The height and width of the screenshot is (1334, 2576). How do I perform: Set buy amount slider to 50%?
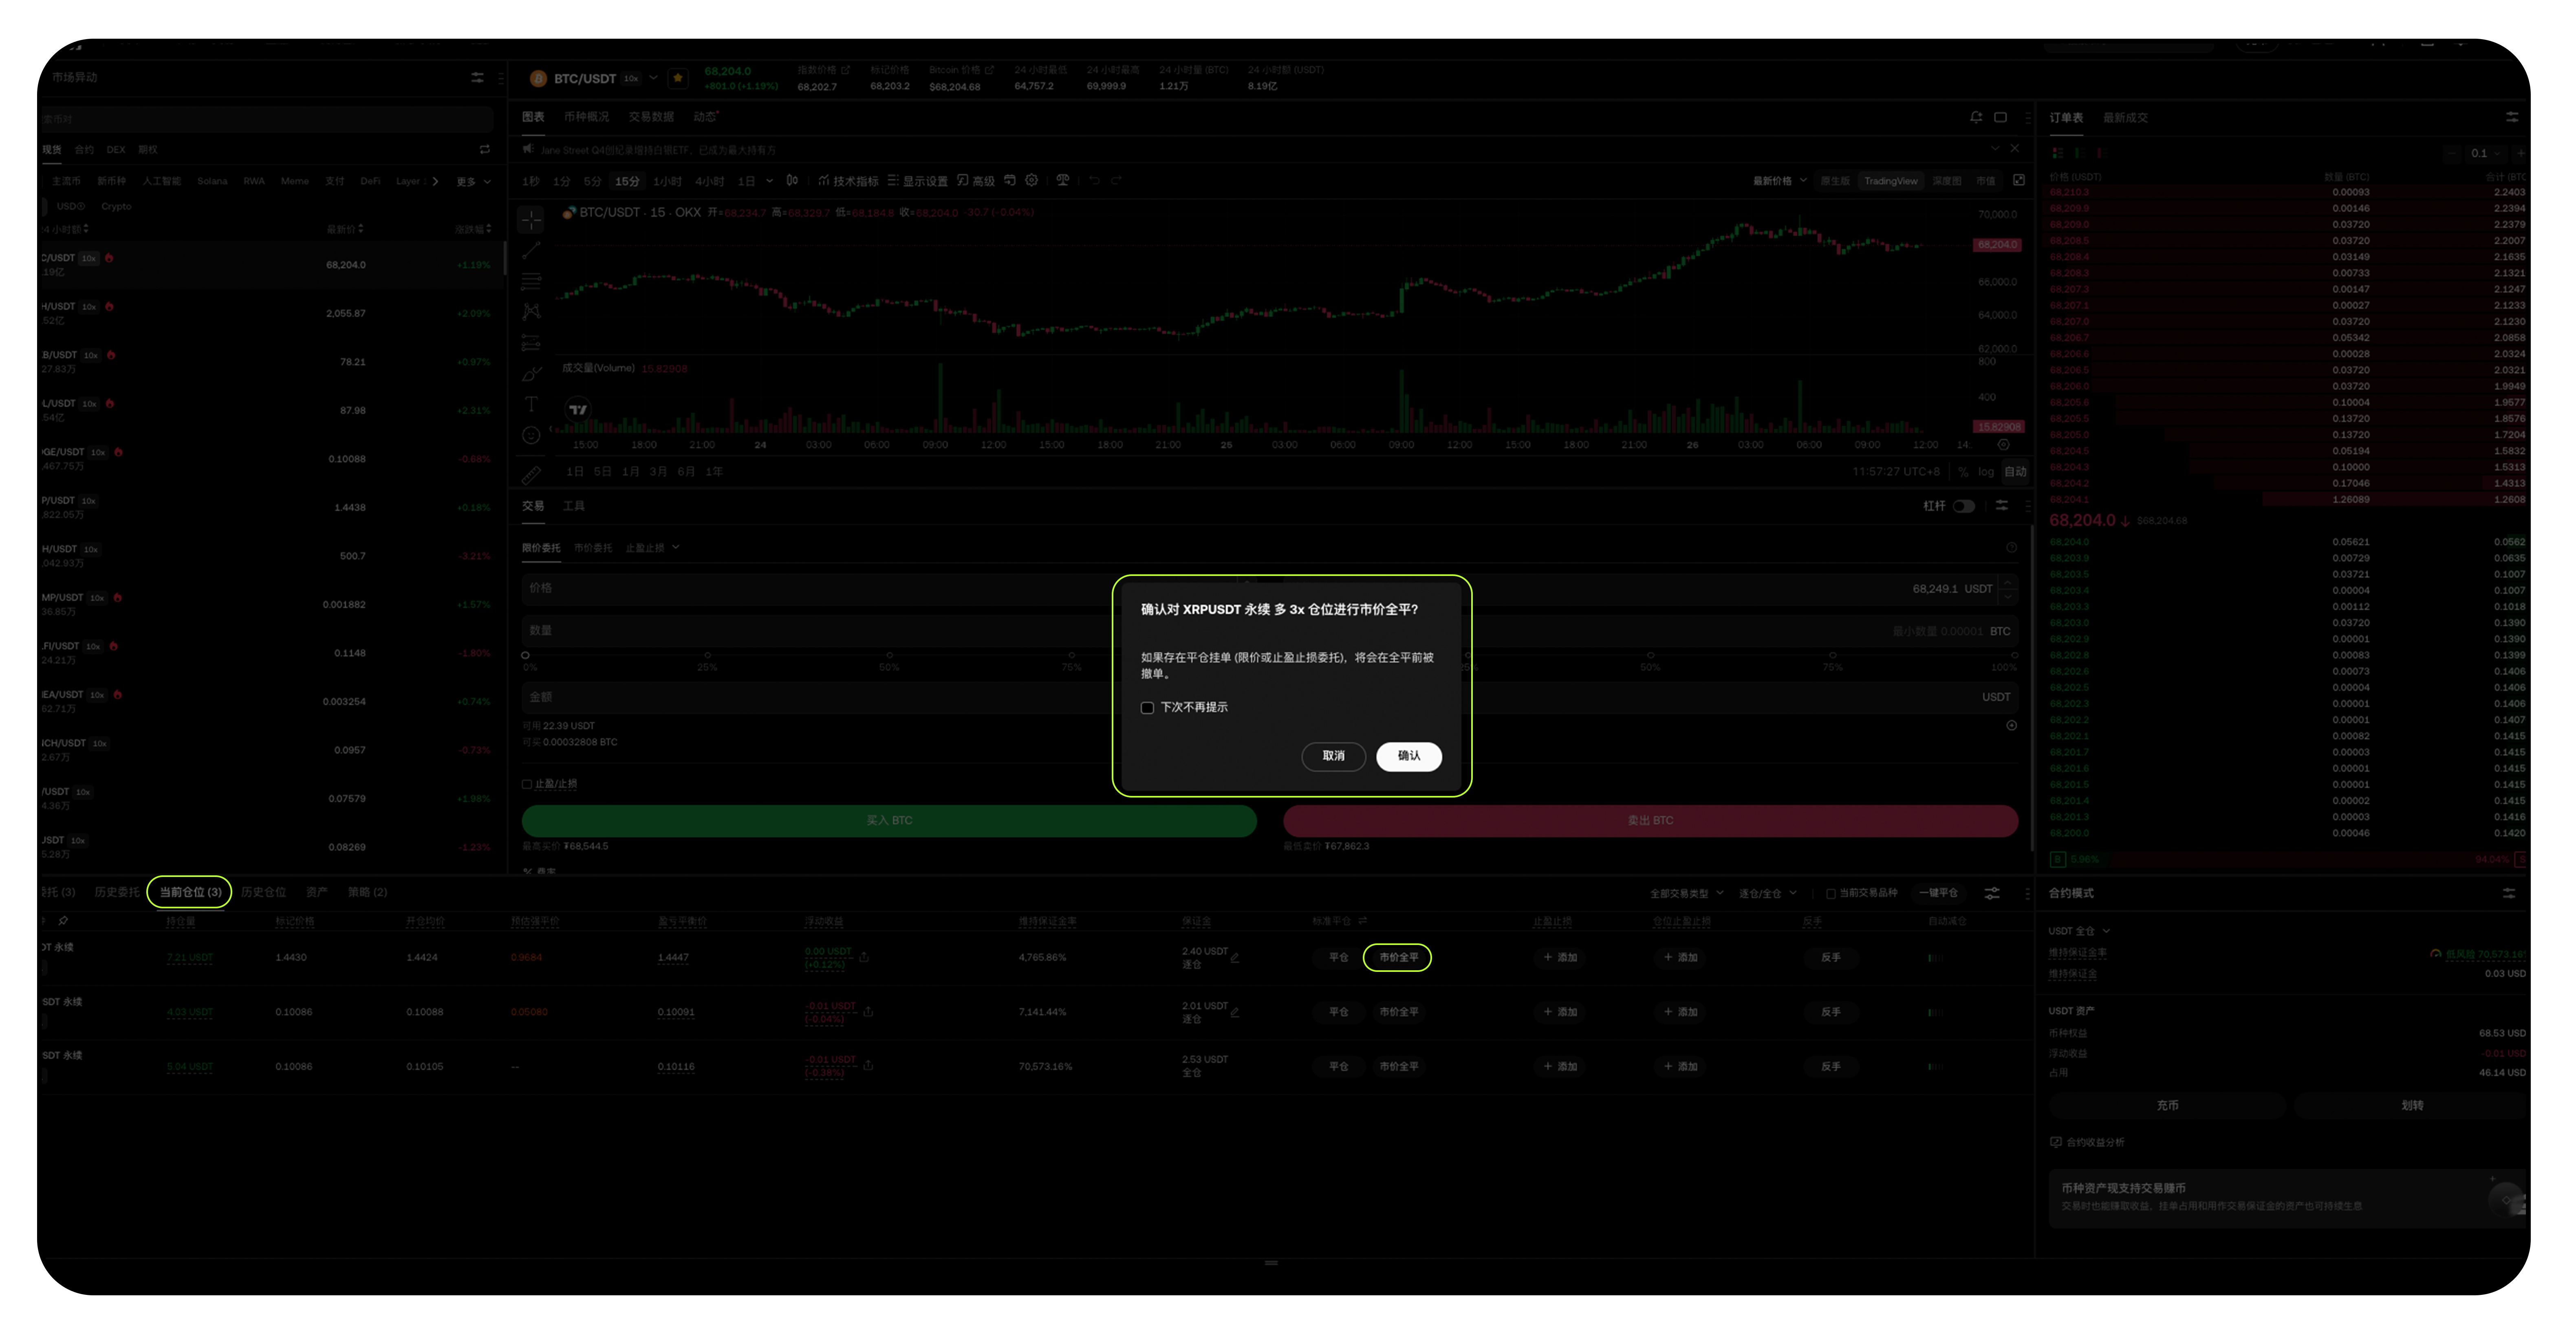889,655
